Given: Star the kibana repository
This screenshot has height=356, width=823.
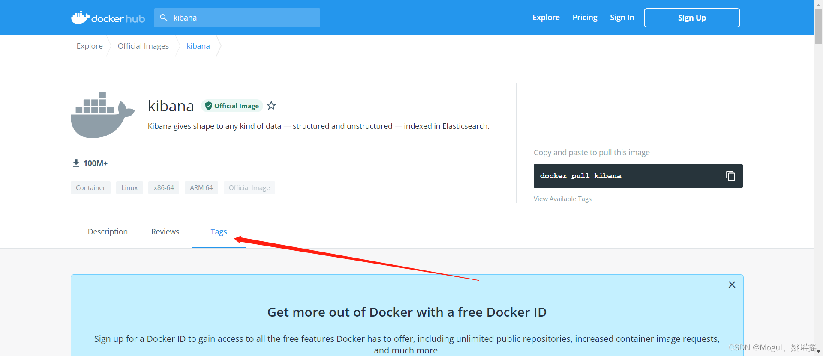Looking at the screenshot, I should coord(271,106).
